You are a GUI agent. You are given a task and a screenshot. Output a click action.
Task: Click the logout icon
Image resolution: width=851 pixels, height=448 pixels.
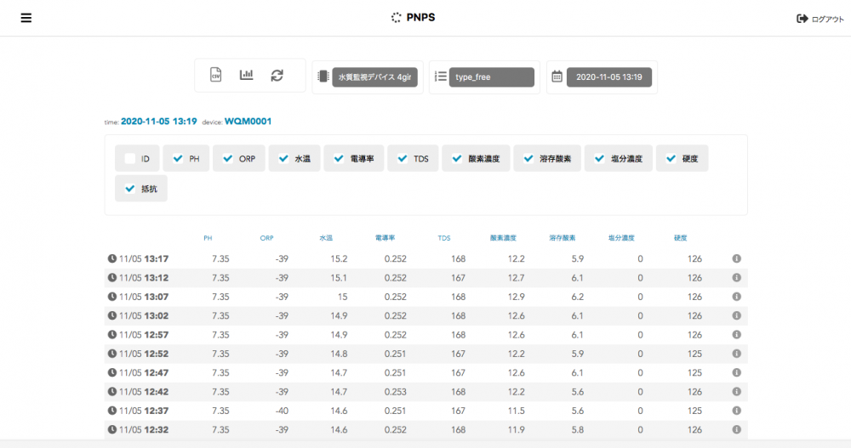tap(802, 19)
